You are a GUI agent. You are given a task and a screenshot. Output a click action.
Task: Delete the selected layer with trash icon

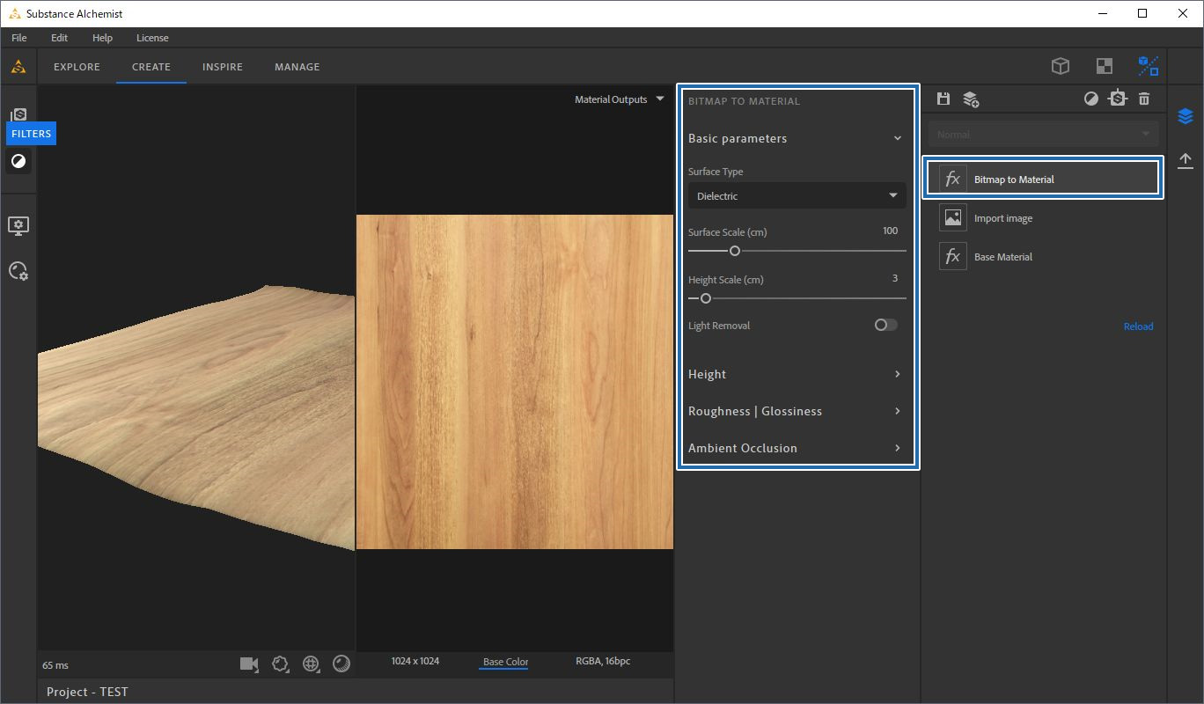[x=1144, y=99]
